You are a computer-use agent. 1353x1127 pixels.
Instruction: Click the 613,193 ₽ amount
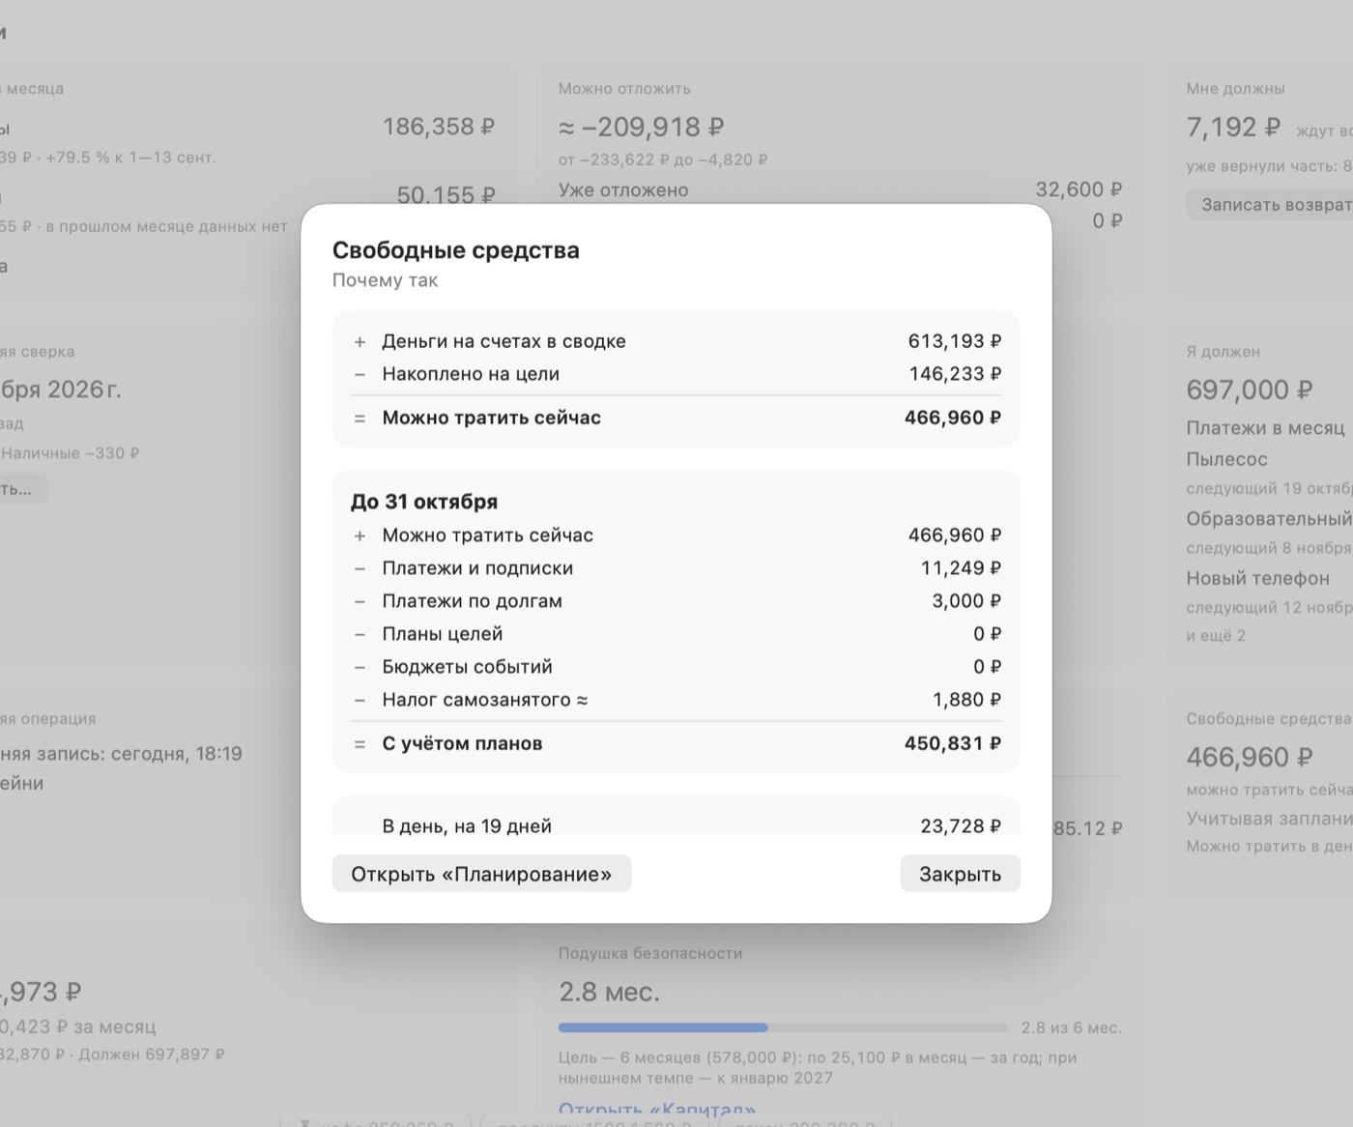(x=955, y=341)
